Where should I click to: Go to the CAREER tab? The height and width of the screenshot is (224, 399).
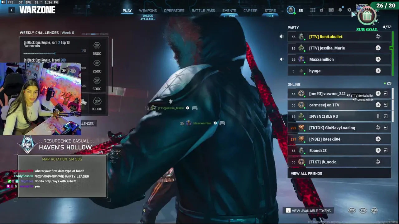pos(250,11)
